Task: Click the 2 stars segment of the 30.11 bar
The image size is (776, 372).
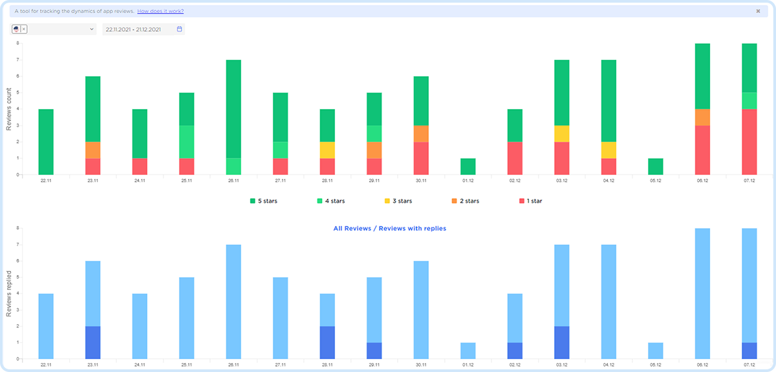Action: tap(421, 134)
